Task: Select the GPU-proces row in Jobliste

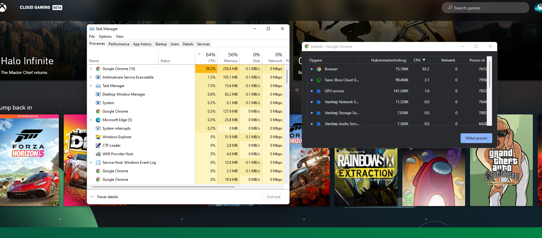Action: click(x=397, y=91)
